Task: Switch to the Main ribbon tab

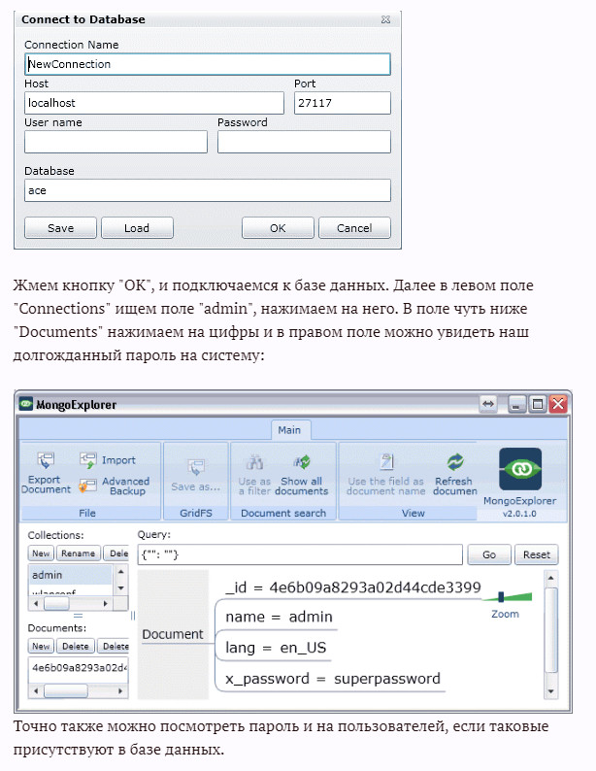Action: pyautogui.click(x=289, y=430)
